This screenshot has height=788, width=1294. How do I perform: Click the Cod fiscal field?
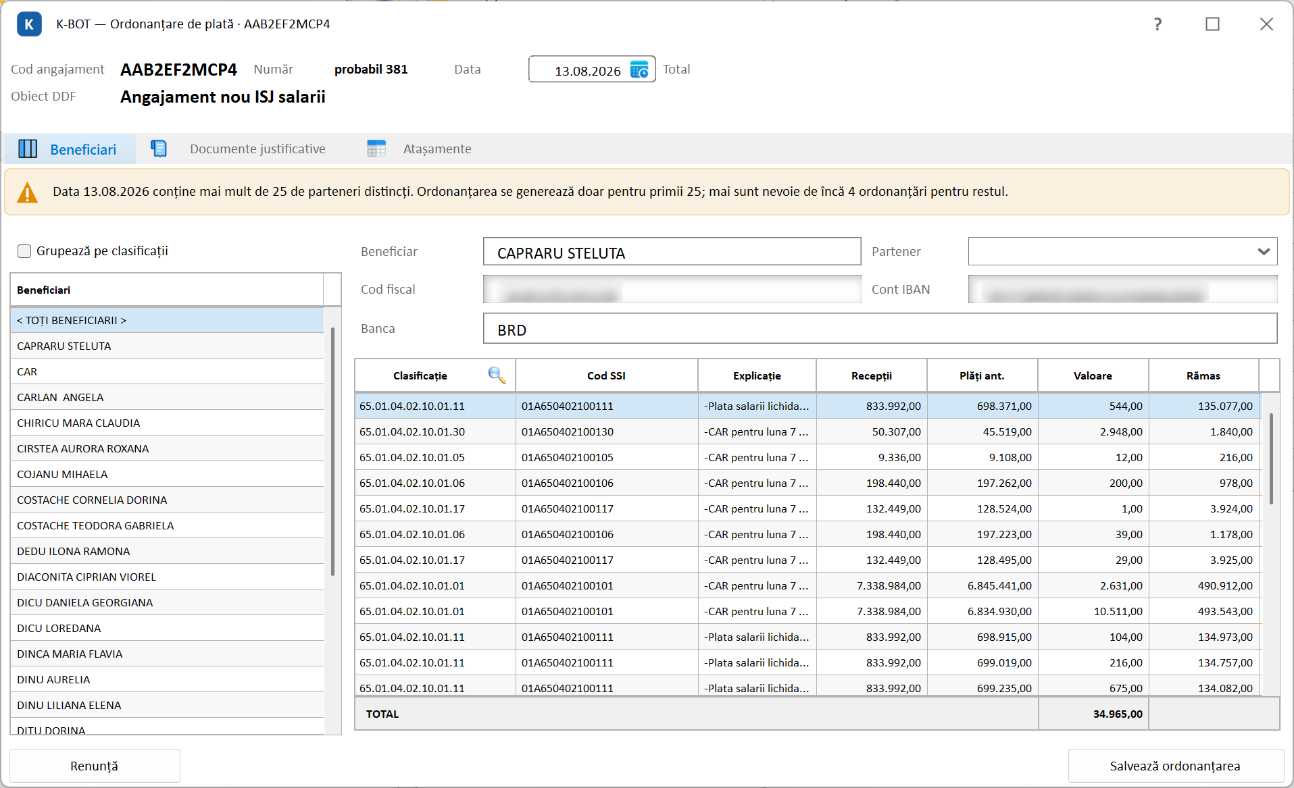coord(672,289)
